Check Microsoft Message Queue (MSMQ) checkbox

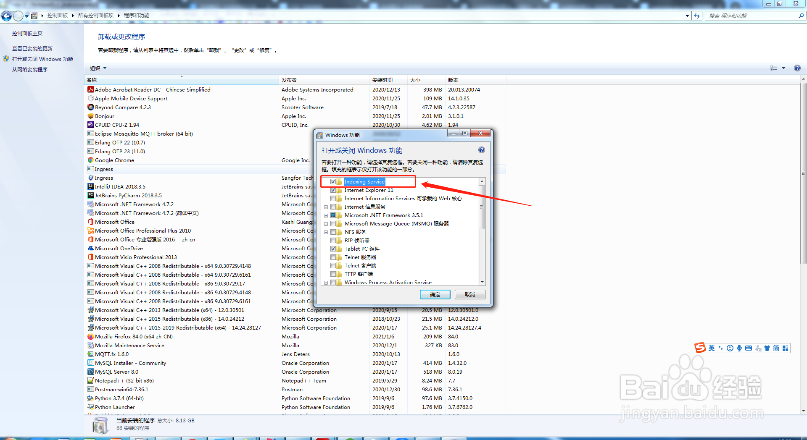(333, 224)
